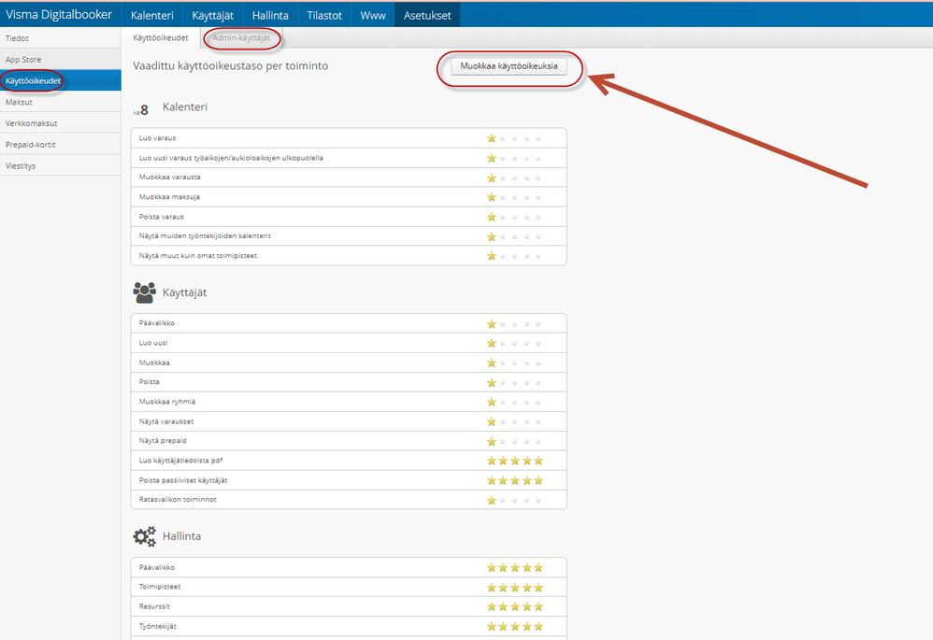933x640 pixels.
Task: Click the gears icon beside the Hallinta heading
Action: [x=145, y=536]
